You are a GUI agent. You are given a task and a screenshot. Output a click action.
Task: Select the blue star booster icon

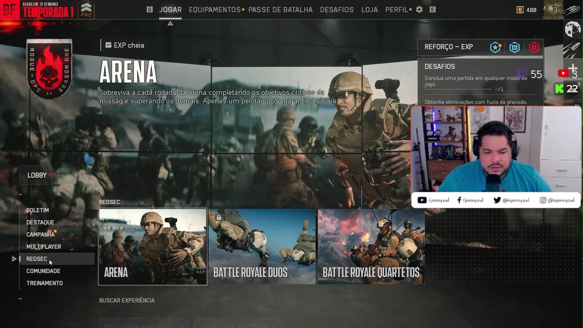click(495, 47)
